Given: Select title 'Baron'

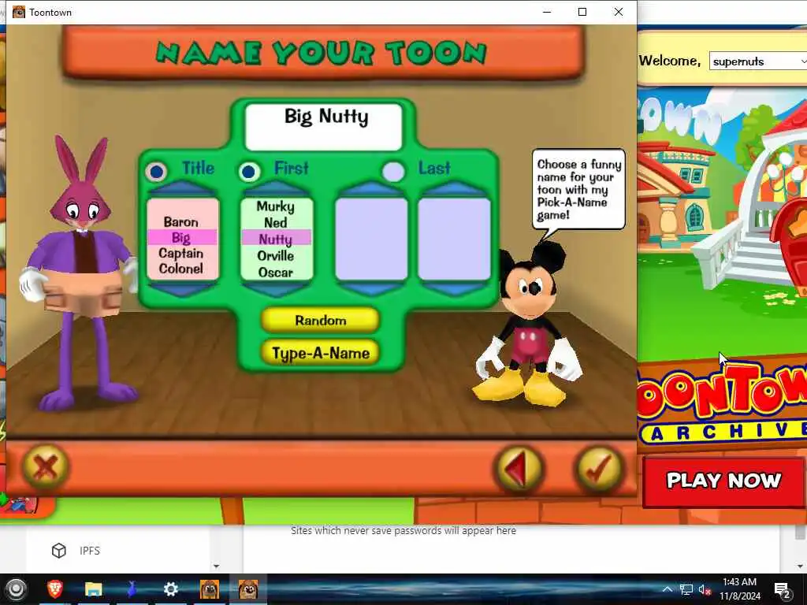Looking at the screenshot, I should (180, 221).
